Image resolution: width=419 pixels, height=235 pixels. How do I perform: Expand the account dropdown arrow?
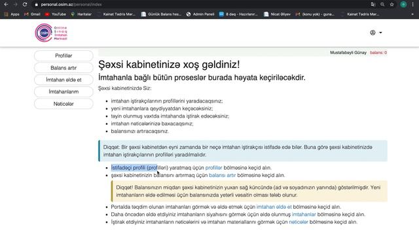tap(380, 33)
